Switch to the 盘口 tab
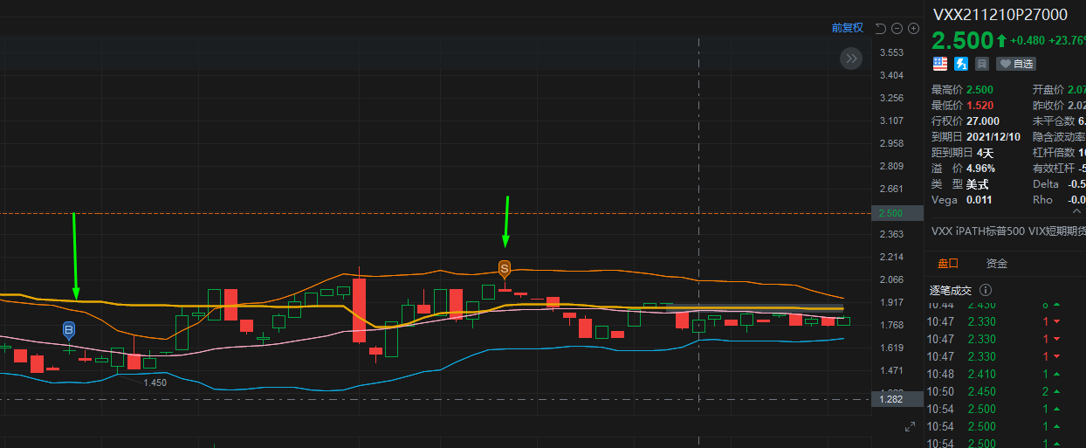1086x448 pixels. click(x=948, y=263)
